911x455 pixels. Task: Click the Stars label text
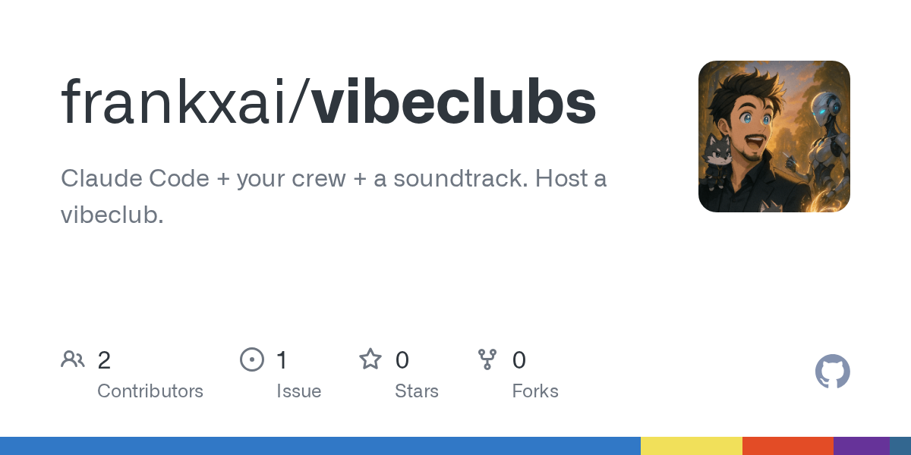click(417, 391)
